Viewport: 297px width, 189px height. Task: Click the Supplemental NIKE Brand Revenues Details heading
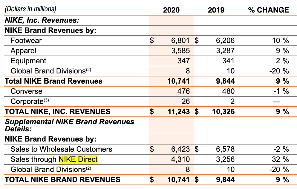point(69,125)
